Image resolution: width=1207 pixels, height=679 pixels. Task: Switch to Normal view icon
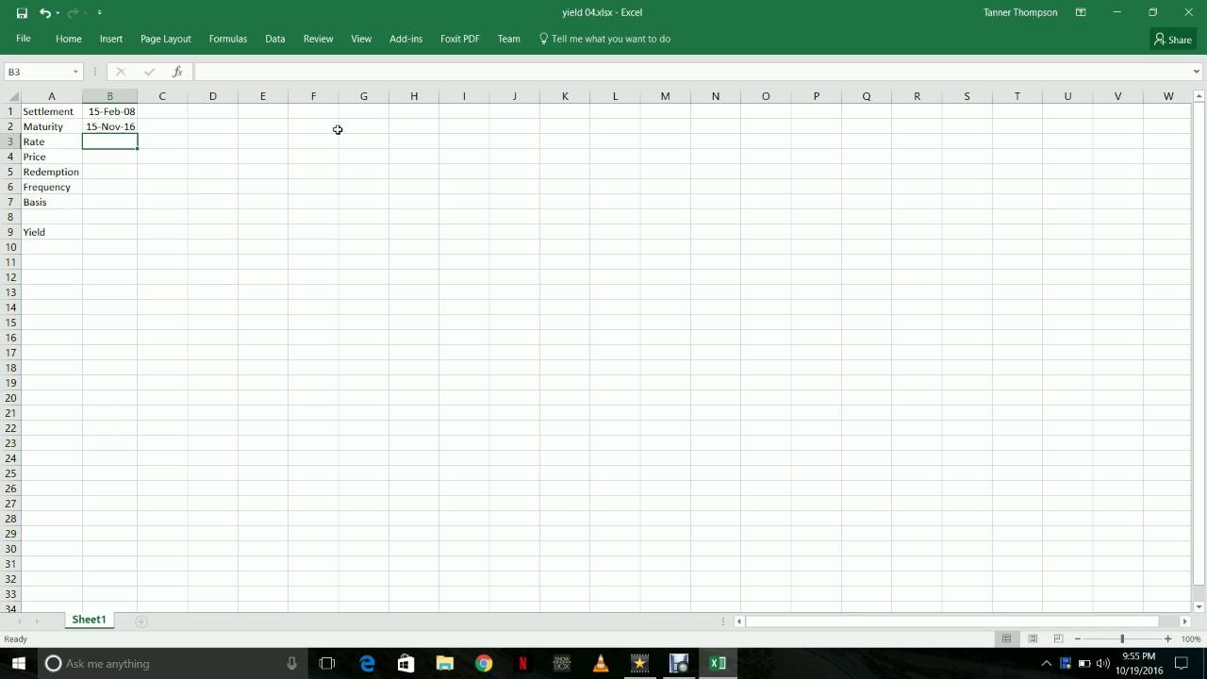coord(1007,638)
